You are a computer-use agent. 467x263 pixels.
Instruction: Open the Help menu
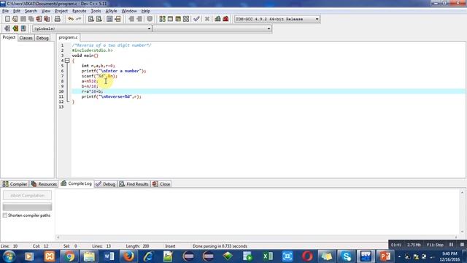146,11
